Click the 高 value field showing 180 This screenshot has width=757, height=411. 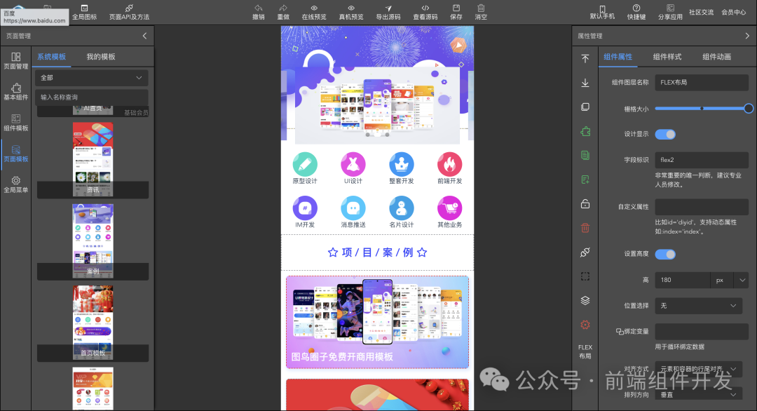683,280
